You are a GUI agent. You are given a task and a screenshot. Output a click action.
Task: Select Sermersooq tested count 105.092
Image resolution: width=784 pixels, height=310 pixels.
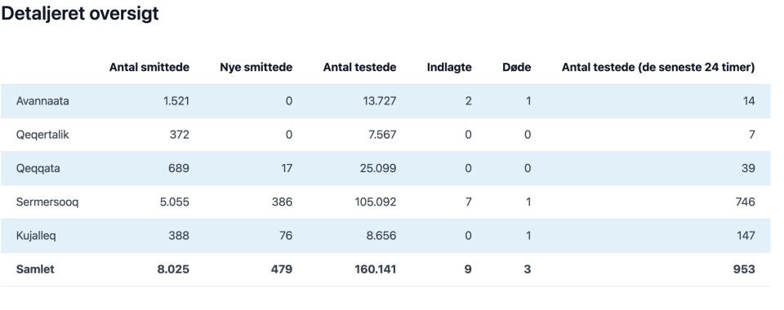[x=376, y=202]
